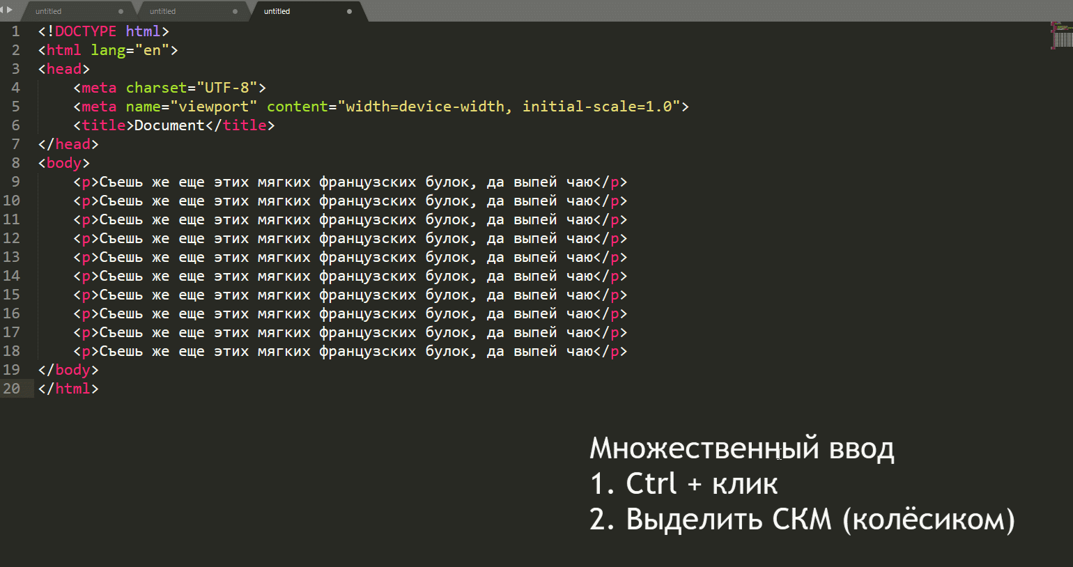Click line number 13 in the gutter
This screenshot has width=1073, height=567.
(x=11, y=257)
